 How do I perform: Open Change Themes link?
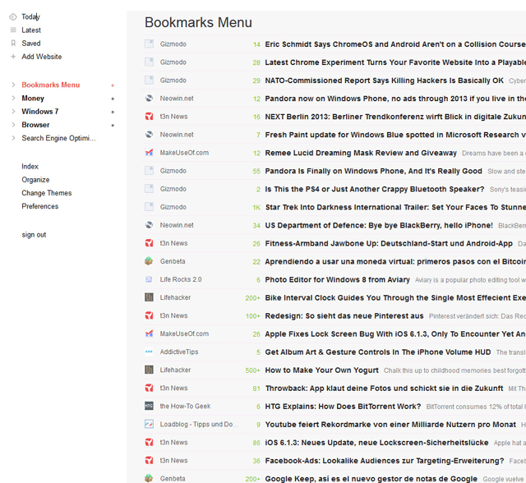47,193
